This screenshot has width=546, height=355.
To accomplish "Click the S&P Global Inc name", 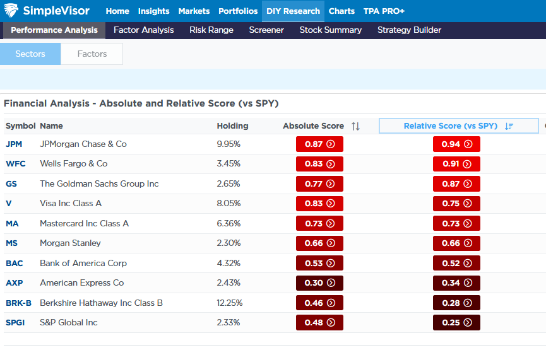I will pos(69,322).
